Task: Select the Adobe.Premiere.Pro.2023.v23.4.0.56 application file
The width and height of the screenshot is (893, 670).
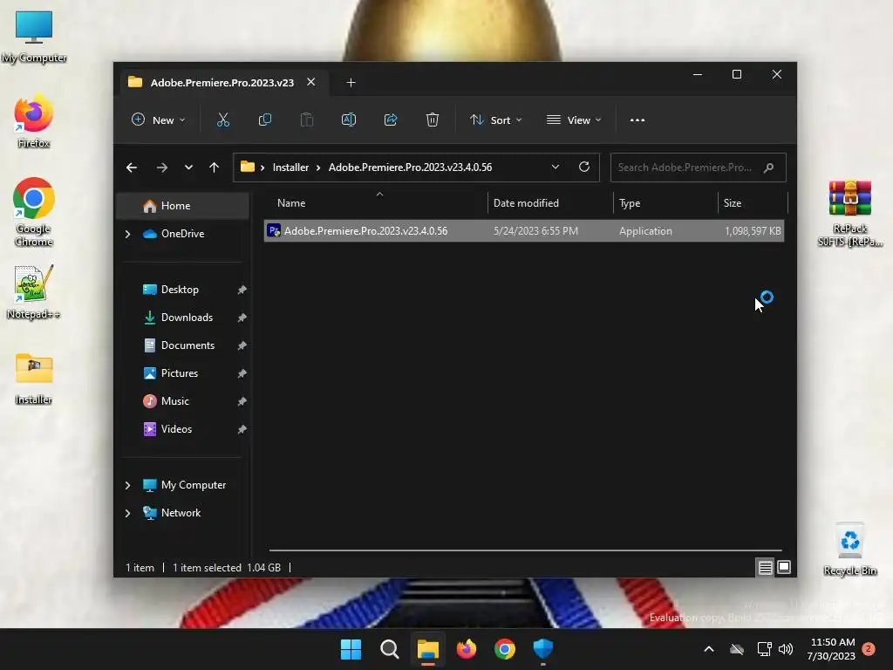Action: (x=524, y=230)
